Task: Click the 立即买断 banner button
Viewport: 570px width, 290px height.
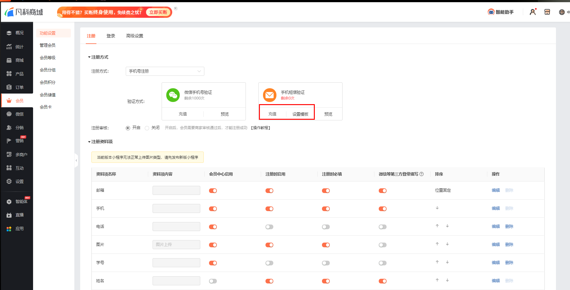Action: [x=158, y=12]
